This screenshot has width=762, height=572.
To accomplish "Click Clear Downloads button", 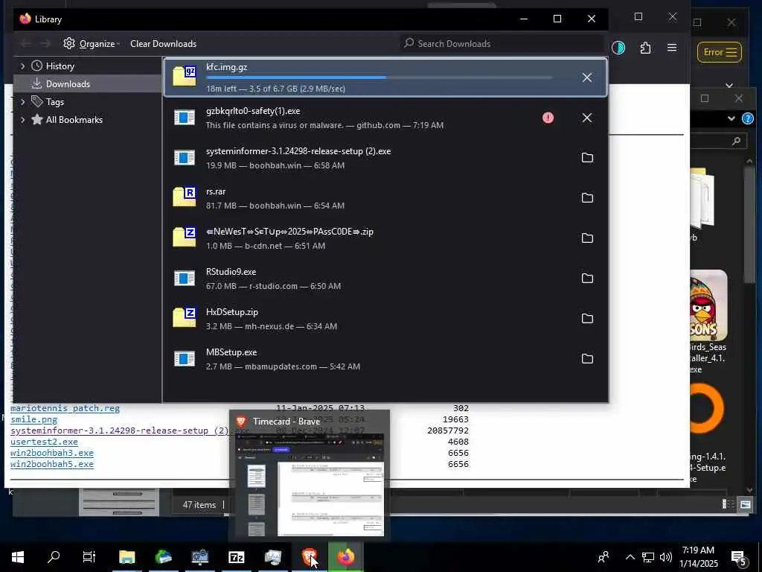I will point(163,44).
